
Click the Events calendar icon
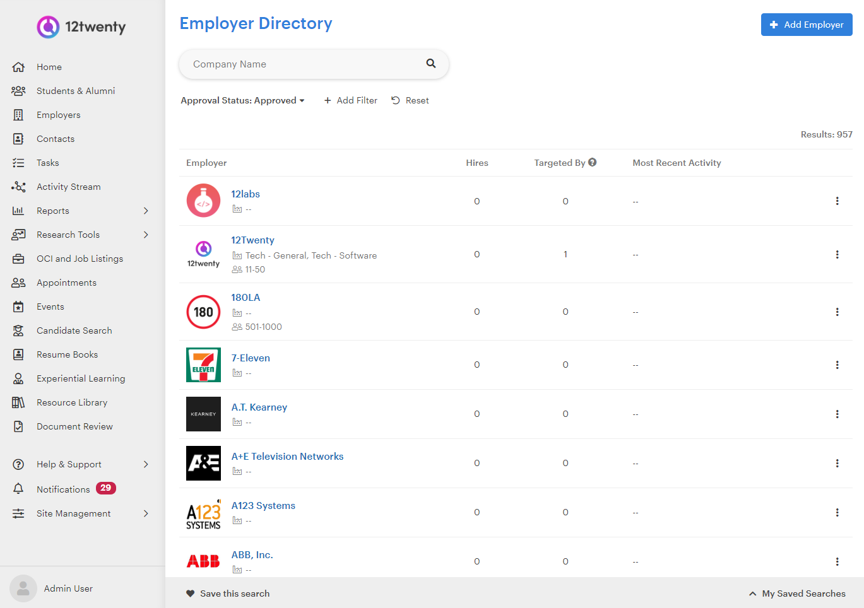pos(18,307)
